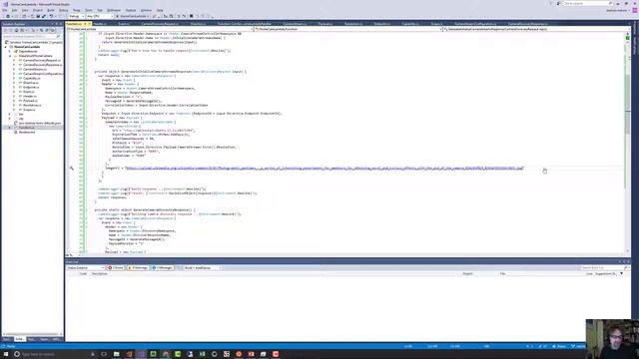Click the Home icon in Solution Explorer toolbar
This screenshot has height=359, width=639.
click(x=16, y=30)
